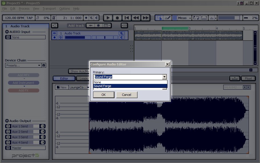Open the add instrument track keyboard dropdown
Screen dimensions: 260x163
coord(107,26)
